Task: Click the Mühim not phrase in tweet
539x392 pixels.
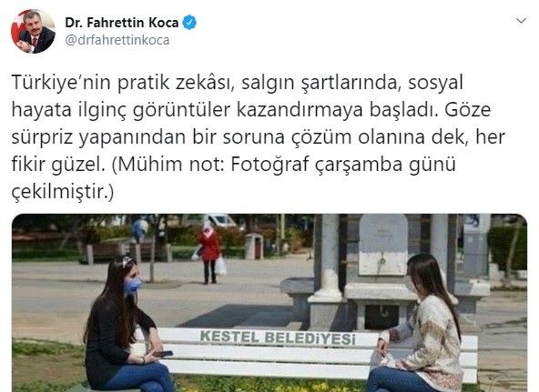Action: coord(170,164)
